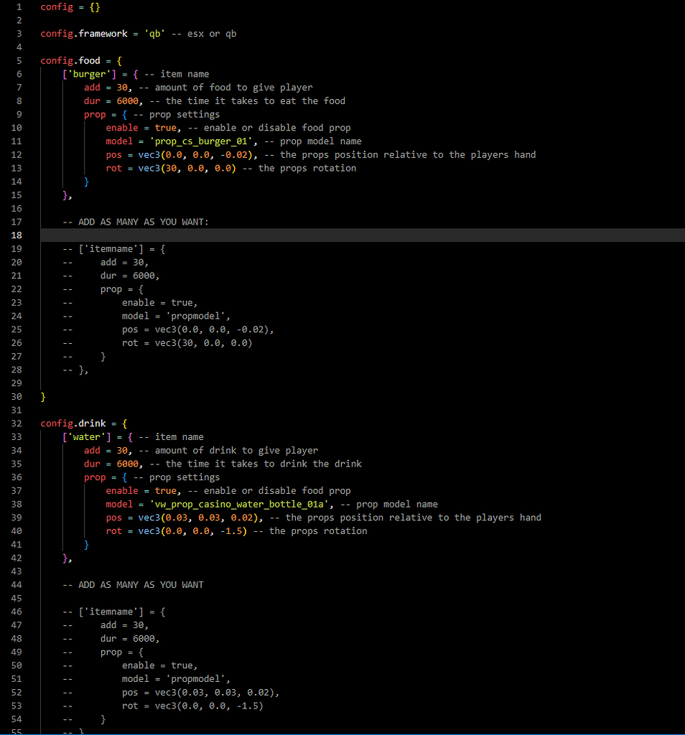Click the 6000 duration value on line 8
The image size is (685, 735).
[x=127, y=101]
